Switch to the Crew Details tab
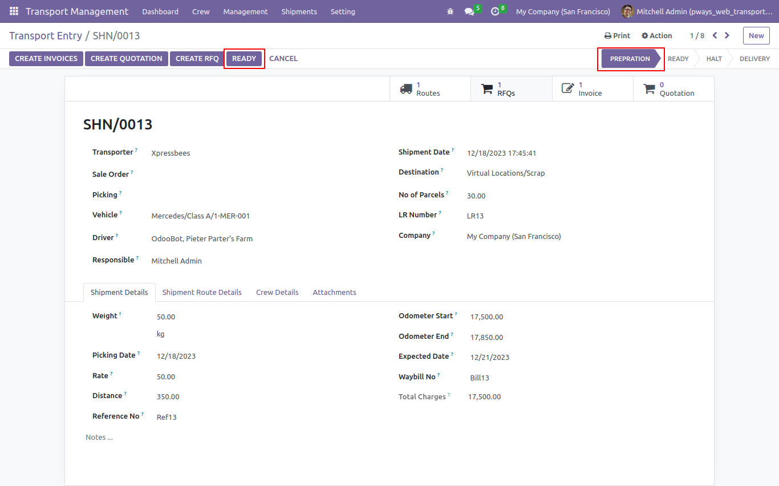This screenshot has width=779, height=486. [277, 292]
